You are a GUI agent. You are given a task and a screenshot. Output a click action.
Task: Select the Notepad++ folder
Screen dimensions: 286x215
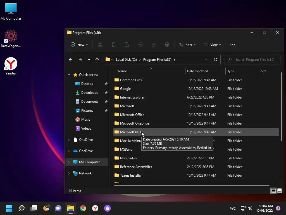click(196, 158)
